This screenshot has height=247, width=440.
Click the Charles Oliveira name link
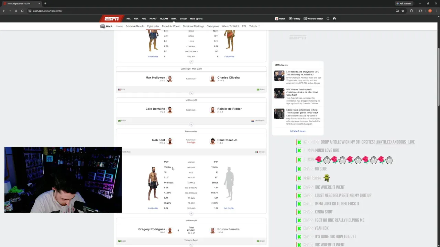click(229, 78)
